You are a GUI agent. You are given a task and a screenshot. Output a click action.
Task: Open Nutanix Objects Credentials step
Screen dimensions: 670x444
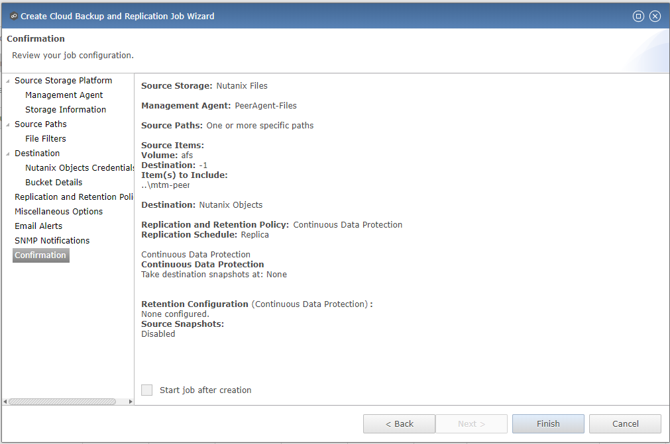[x=80, y=167]
